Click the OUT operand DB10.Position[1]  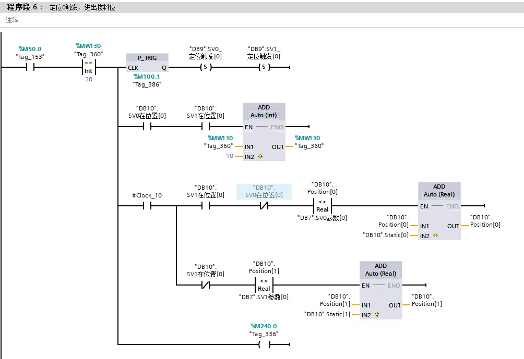click(427, 300)
